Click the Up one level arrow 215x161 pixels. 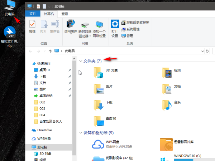click(50, 51)
